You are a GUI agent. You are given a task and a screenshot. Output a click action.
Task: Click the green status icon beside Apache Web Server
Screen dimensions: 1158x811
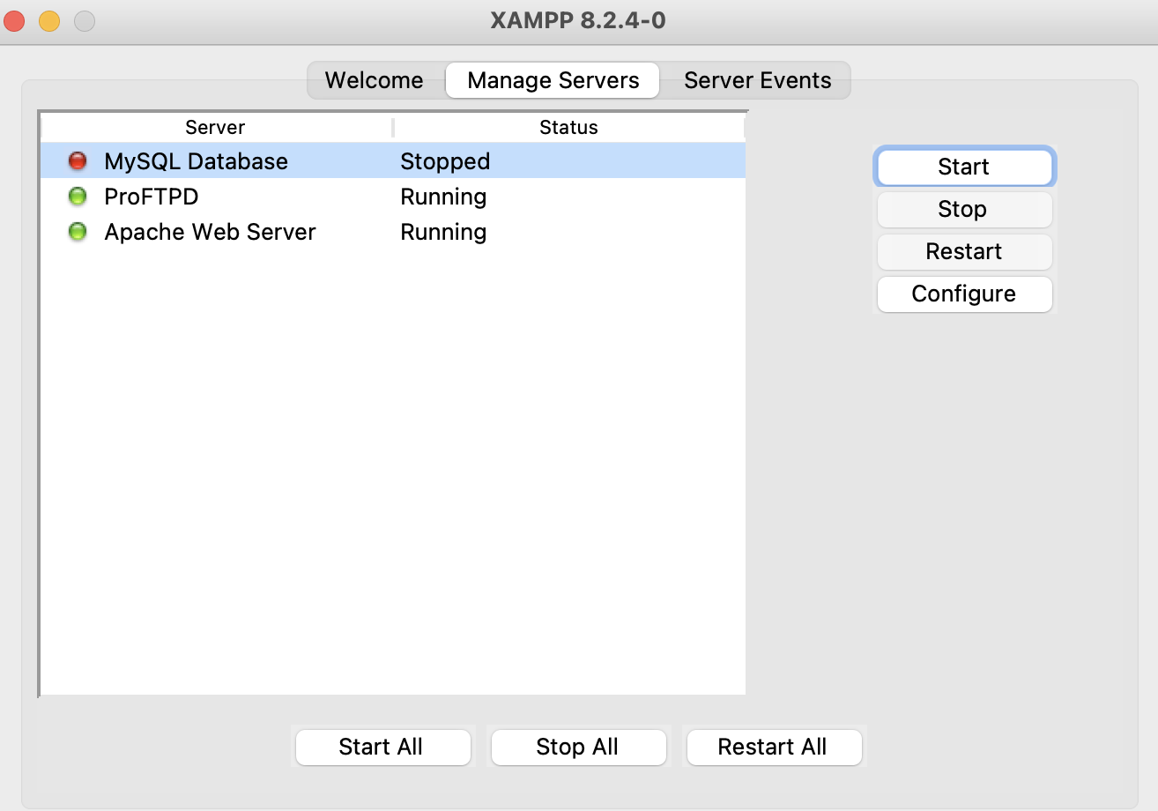pos(78,232)
